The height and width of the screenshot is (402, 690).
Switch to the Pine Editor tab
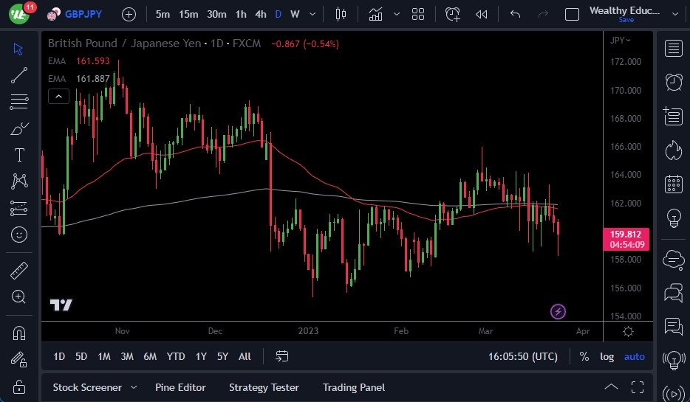[x=180, y=387]
